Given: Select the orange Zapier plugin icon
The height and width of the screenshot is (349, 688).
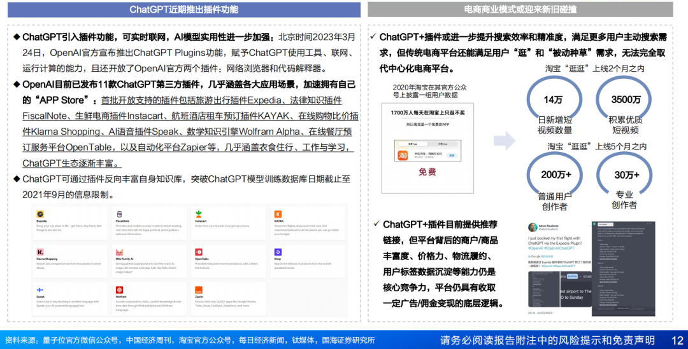Looking at the screenshot, I should coord(199,290).
